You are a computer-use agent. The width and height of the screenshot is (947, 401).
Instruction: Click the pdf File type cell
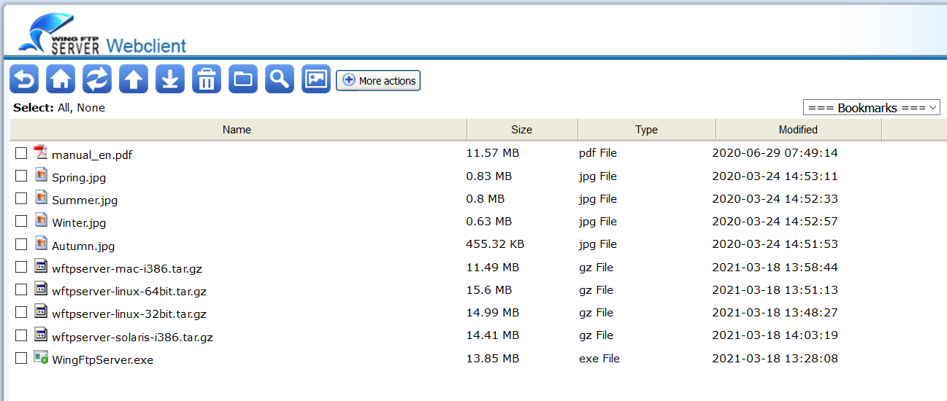[x=598, y=153]
